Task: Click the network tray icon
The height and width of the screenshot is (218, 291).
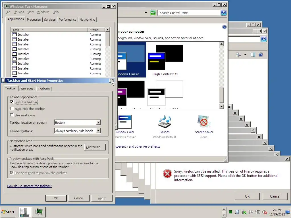Action: point(257,212)
